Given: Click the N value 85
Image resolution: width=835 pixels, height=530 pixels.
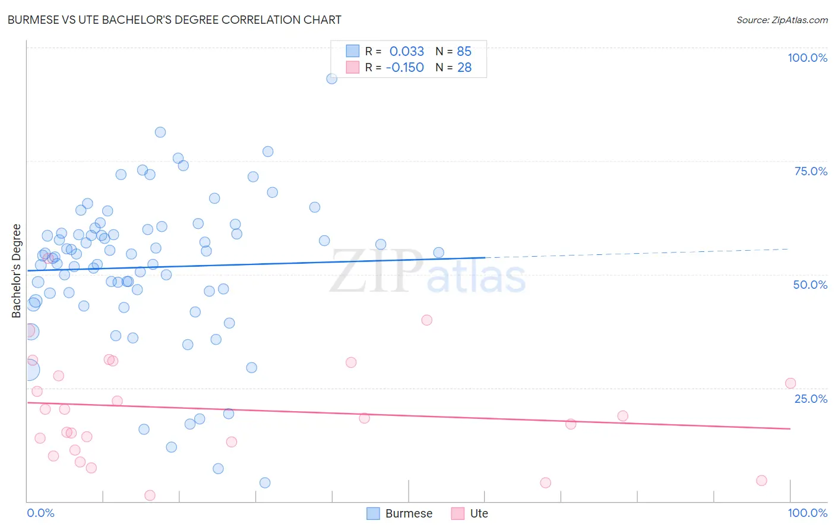Looking at the screenshot, I should (464, 51).
